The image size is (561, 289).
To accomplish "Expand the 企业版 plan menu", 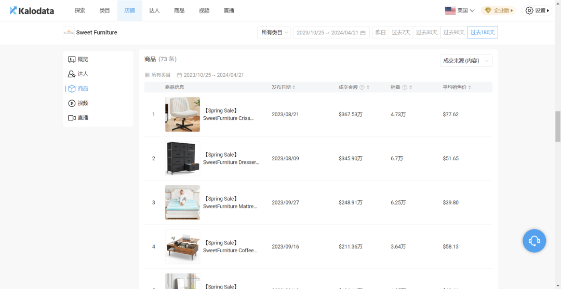I will [x=498, y=11].
